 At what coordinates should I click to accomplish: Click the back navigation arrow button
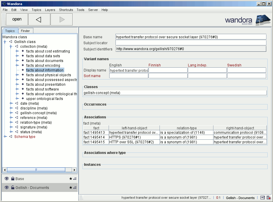pyautogui.click(x=39, y=20)
